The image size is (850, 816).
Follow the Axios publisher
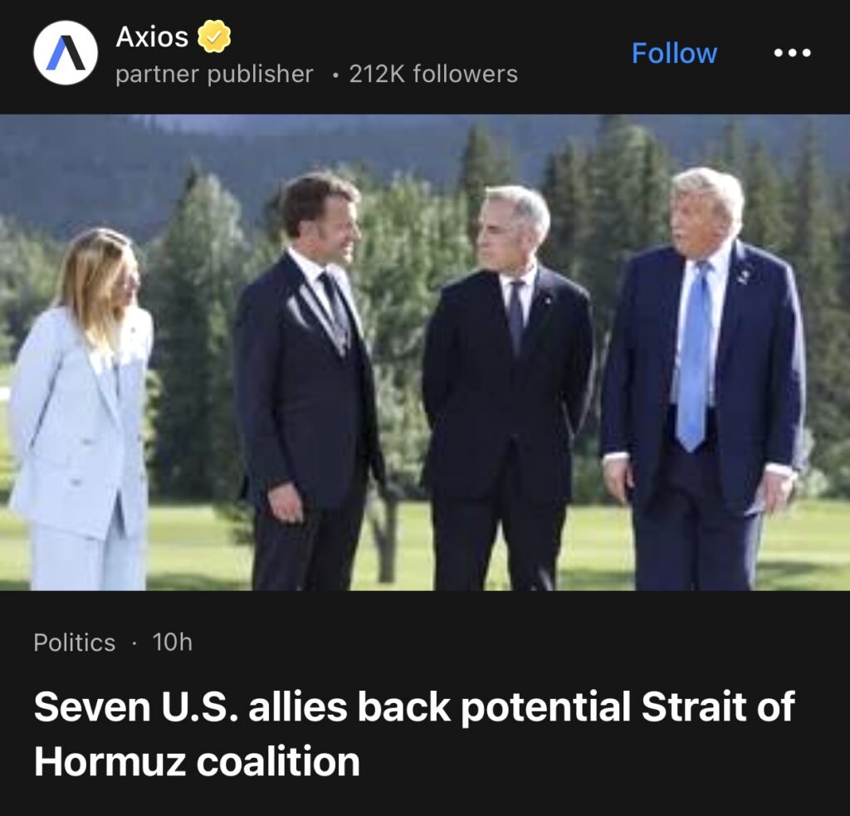coord(674,53)
